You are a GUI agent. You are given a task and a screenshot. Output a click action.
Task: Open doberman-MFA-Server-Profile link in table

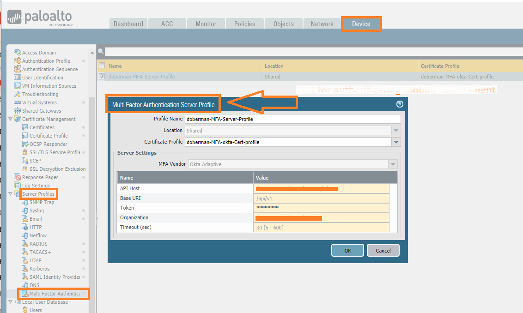142,76
